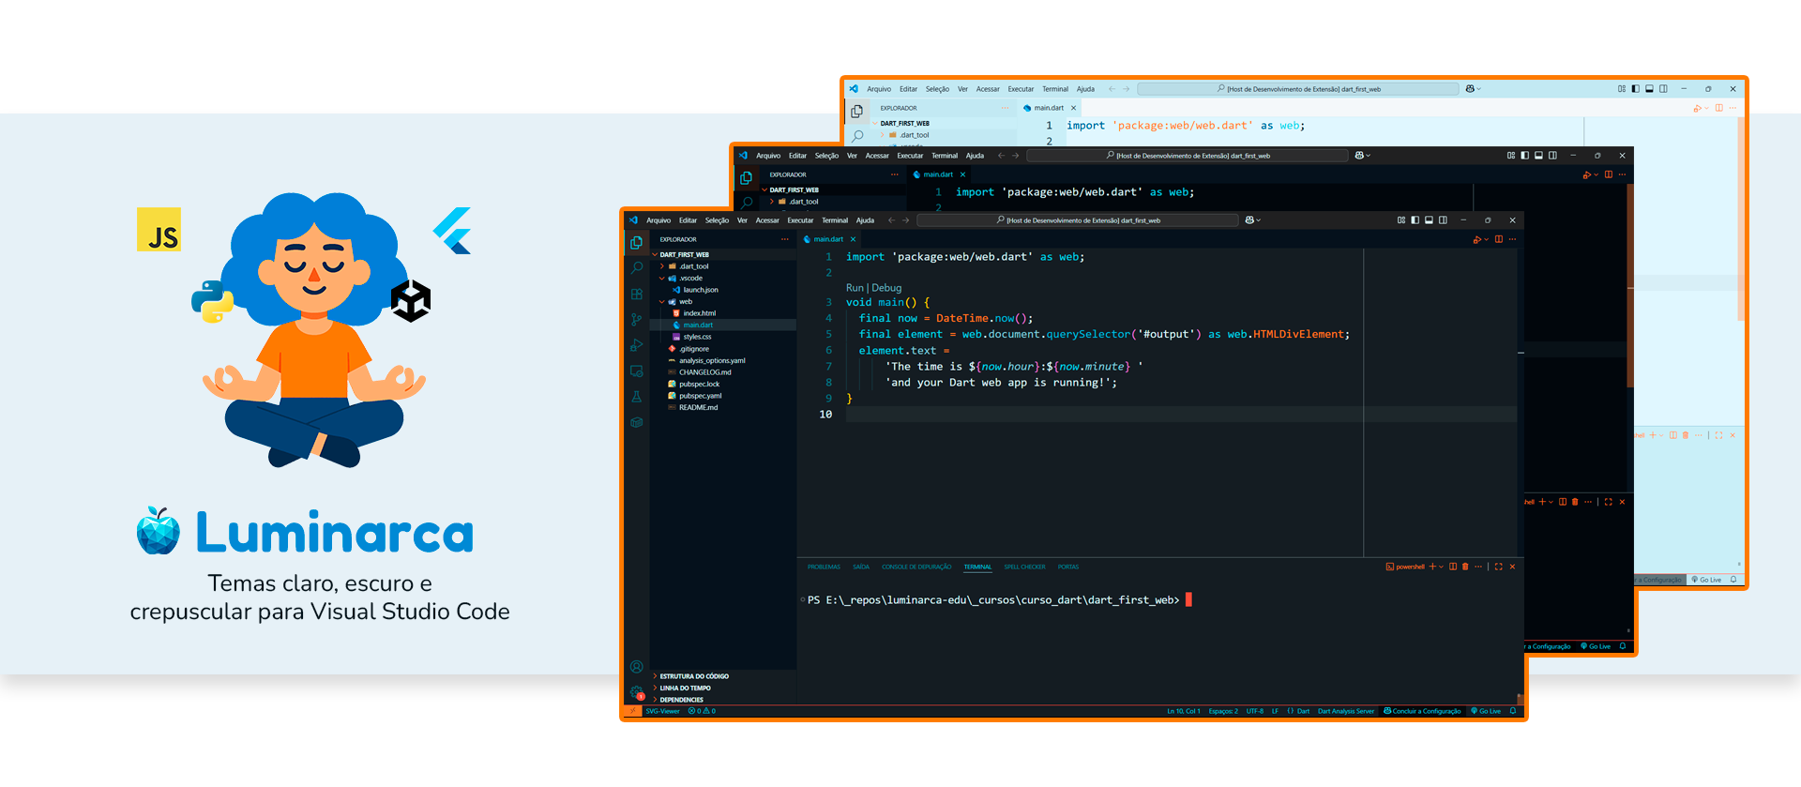The image size is (1801, 787).
Task: Click the Split Editor icon in the front window
Action: (x=1499, y=239)
